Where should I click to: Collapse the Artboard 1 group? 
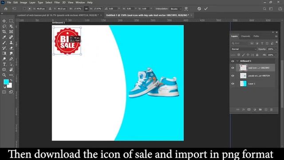point(237,61)
